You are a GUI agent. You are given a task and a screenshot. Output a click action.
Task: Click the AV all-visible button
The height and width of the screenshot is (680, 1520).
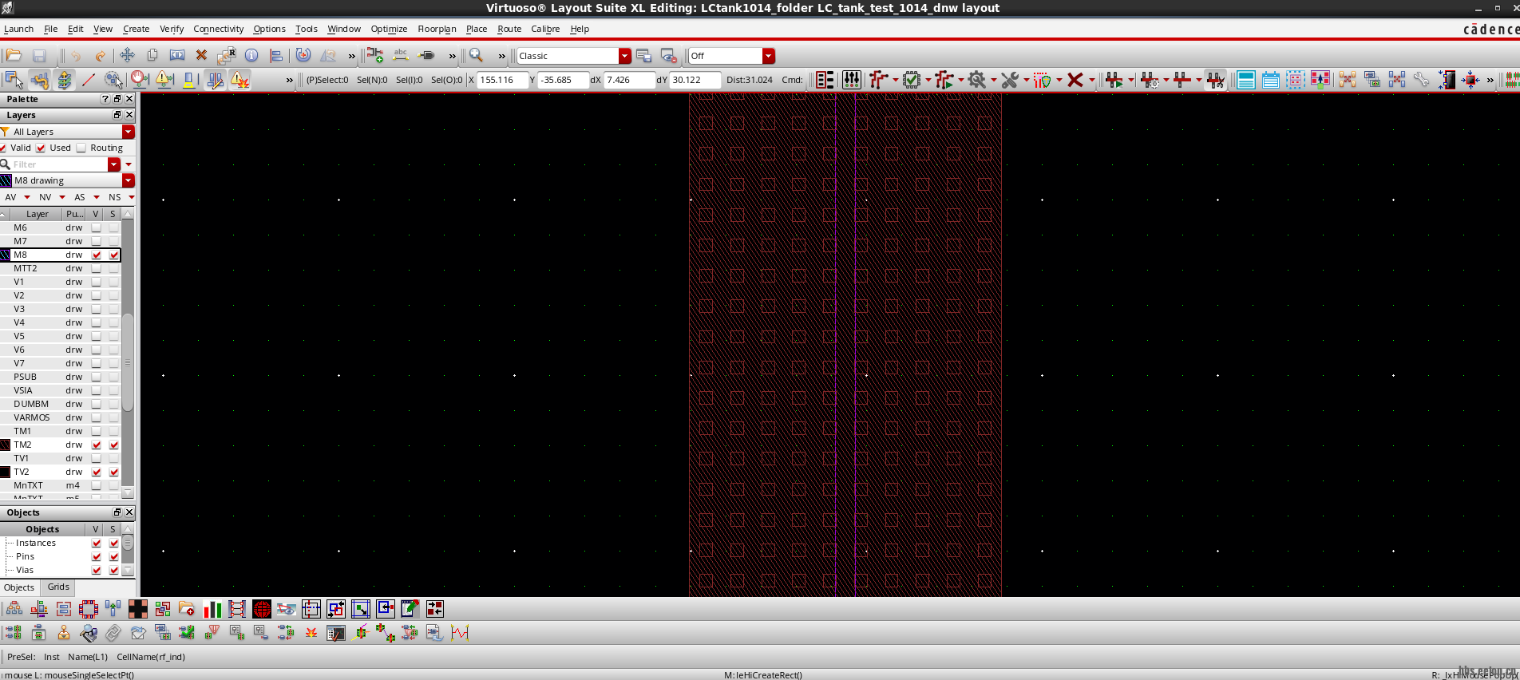click(11, 197)
